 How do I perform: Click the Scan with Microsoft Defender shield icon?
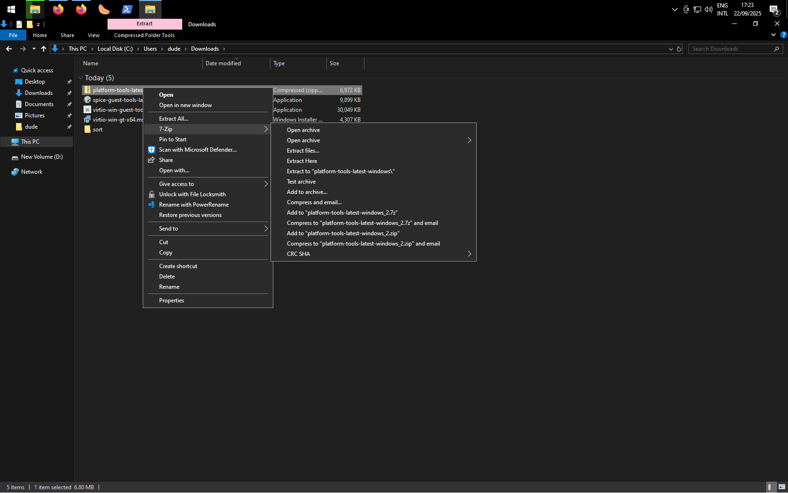[152, 150]
